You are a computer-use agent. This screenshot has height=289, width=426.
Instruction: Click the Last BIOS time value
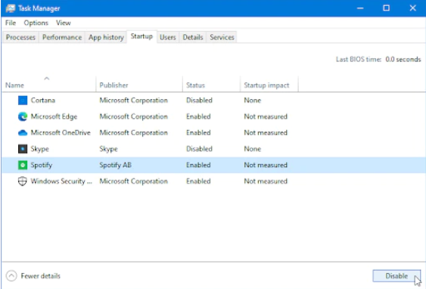point(403,59)
